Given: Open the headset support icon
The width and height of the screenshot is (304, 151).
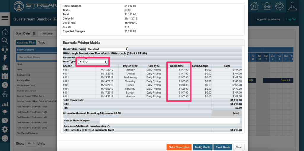Looking at the screenshot, I should coord(5,49).
